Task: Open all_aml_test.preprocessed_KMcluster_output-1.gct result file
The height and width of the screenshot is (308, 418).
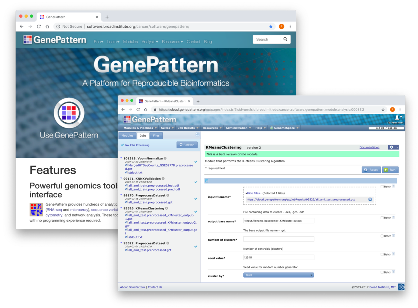Action: [x=159, y=217]
